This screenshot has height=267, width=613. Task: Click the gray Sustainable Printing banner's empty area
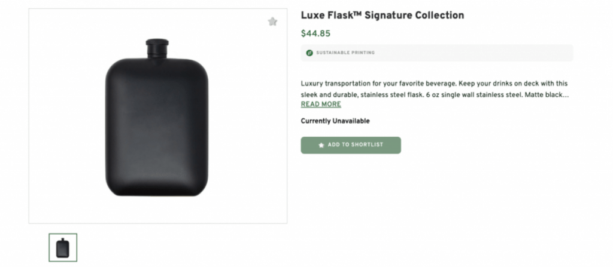[x=479, y=53]
